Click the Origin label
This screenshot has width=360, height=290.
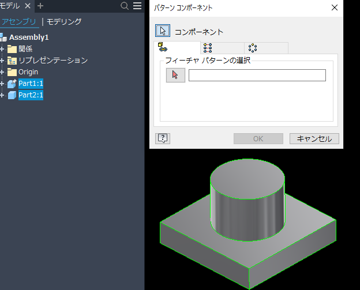[x=28, y=72]
